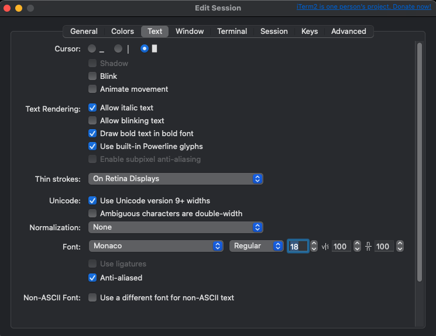Click the vertical line spacing stepper
The image size is (436, 336).
(x=400, y=246)
